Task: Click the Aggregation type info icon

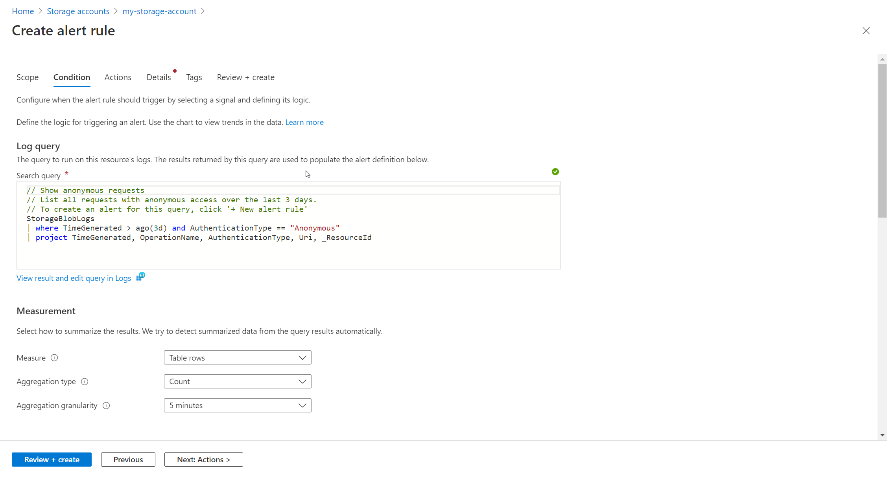Action: 85,382
